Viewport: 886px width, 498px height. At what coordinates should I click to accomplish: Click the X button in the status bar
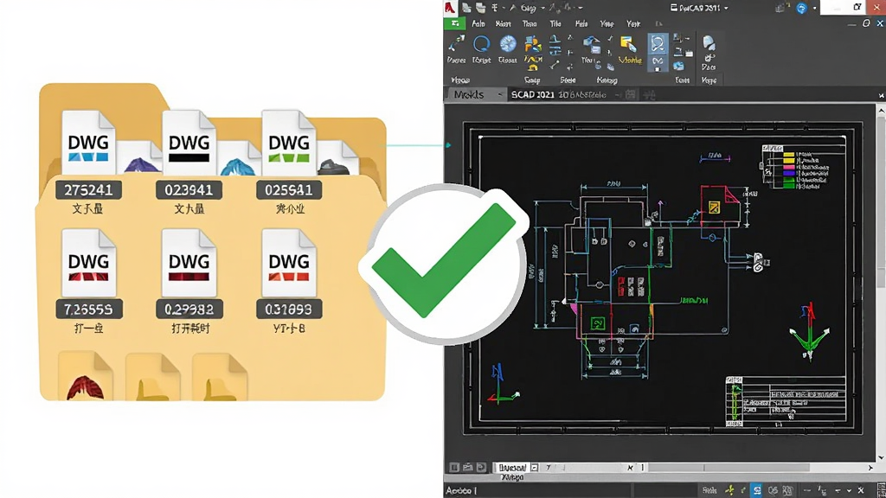click(861, 490)
